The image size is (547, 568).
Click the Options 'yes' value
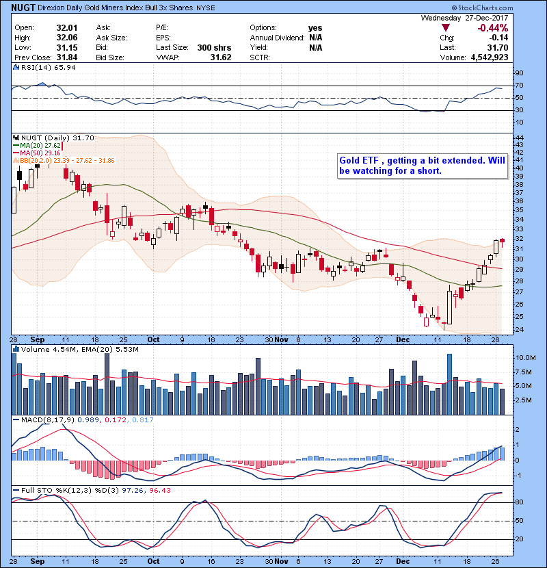click(315, 28)
